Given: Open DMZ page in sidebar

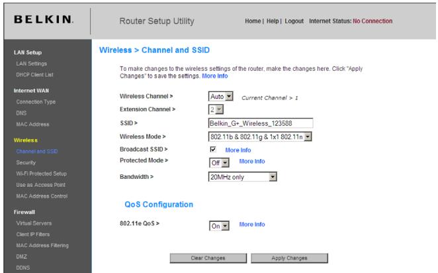Looking at the screenshot, I should click(22, 256).
